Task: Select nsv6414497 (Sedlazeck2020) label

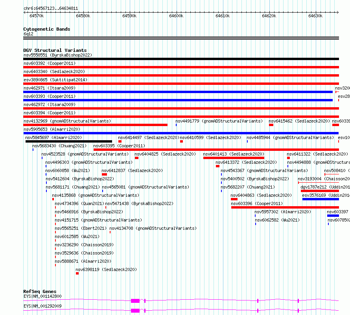Action: pyautogui.click(x=149, y=137)
